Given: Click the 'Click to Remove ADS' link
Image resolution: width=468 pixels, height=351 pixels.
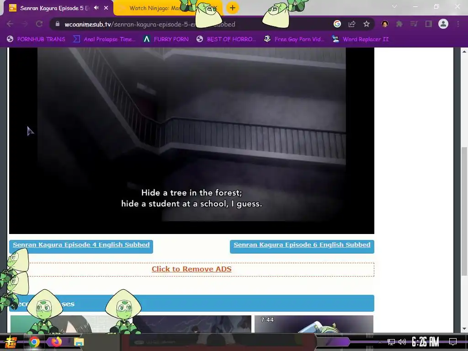Looking at the screenshot, I should pyautogui.click(x=191, y=269).
